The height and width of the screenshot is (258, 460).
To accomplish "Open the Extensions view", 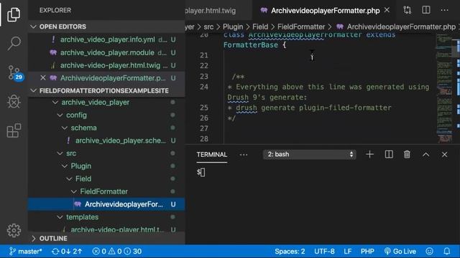I will (14, 130).
